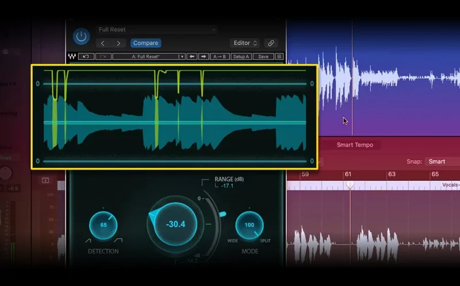Click the playhead marker in the ruler
Viewport: 460px width, 286px height.
350,184
